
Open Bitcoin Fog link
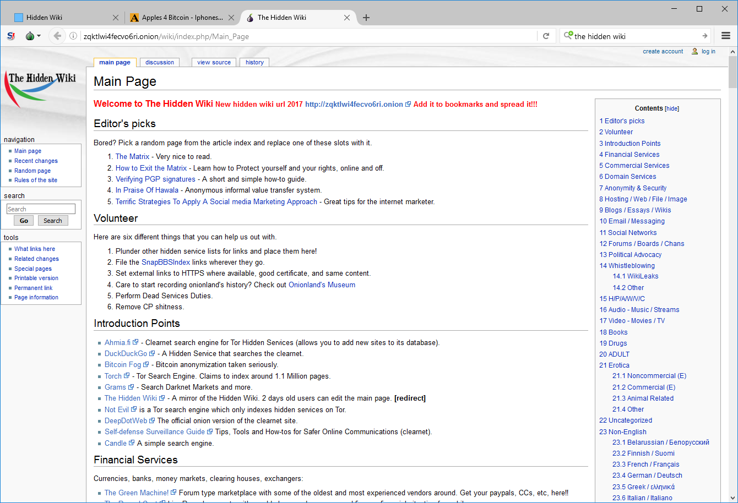click(123, 364)
